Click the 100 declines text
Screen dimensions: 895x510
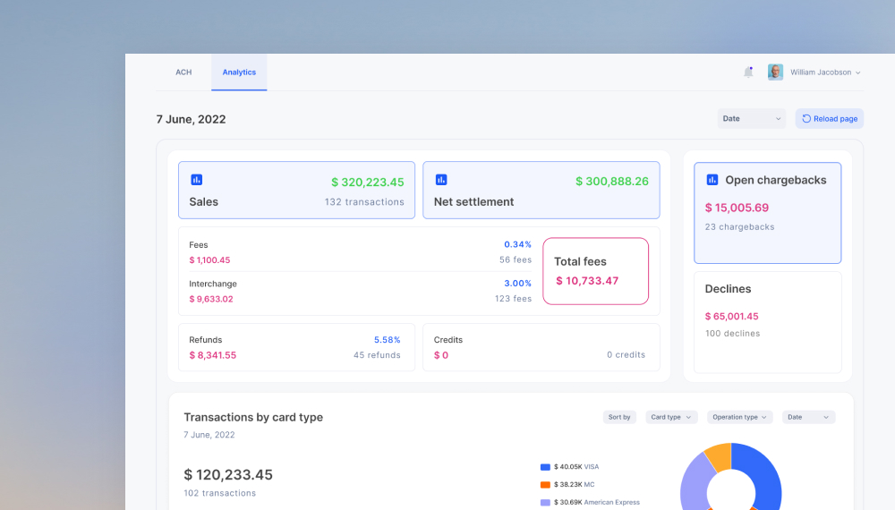[732, 333]
